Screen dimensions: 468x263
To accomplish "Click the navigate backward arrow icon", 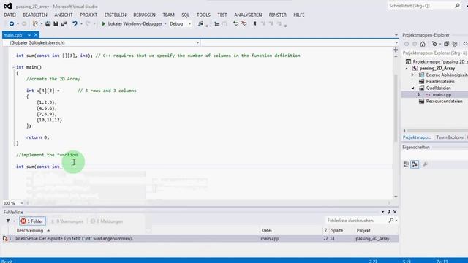I will 12,24.
